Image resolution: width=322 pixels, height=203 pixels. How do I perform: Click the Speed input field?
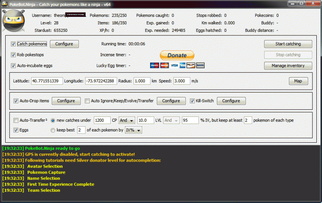[182, 81]
